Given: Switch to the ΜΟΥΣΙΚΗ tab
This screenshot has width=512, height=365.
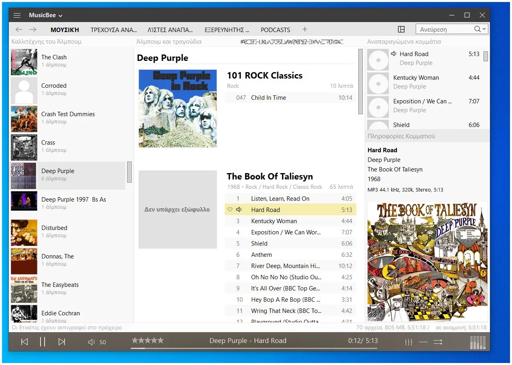Looking at the screenshot, I should [65, 30].
